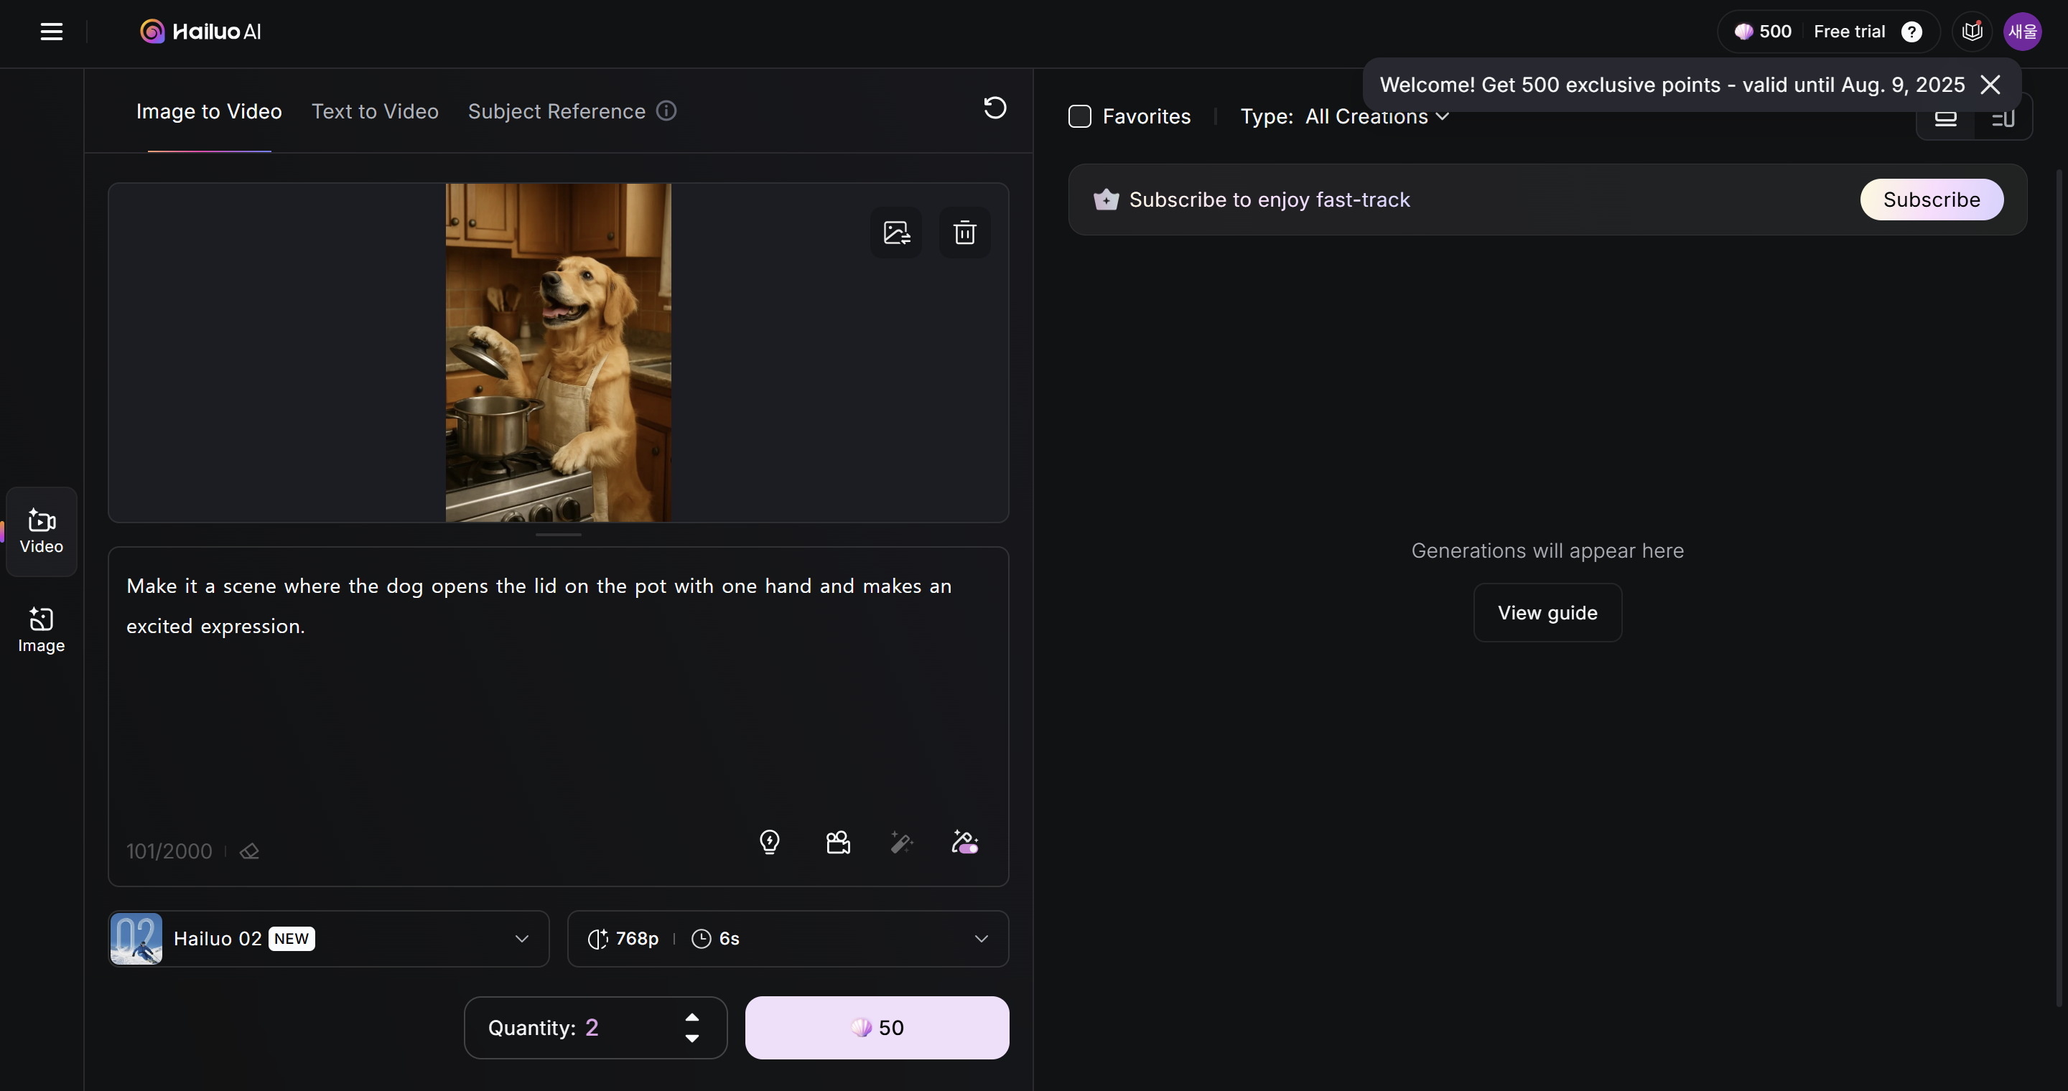Open the 768p 6s settings dropdown
The height and width of the screenshot is (1091, 2068).
click(x=788, y=939)
